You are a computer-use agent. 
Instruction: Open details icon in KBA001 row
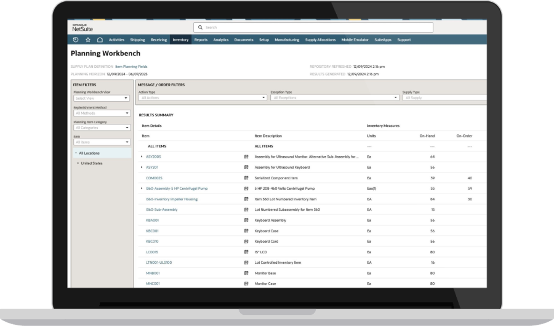(246, 220)
